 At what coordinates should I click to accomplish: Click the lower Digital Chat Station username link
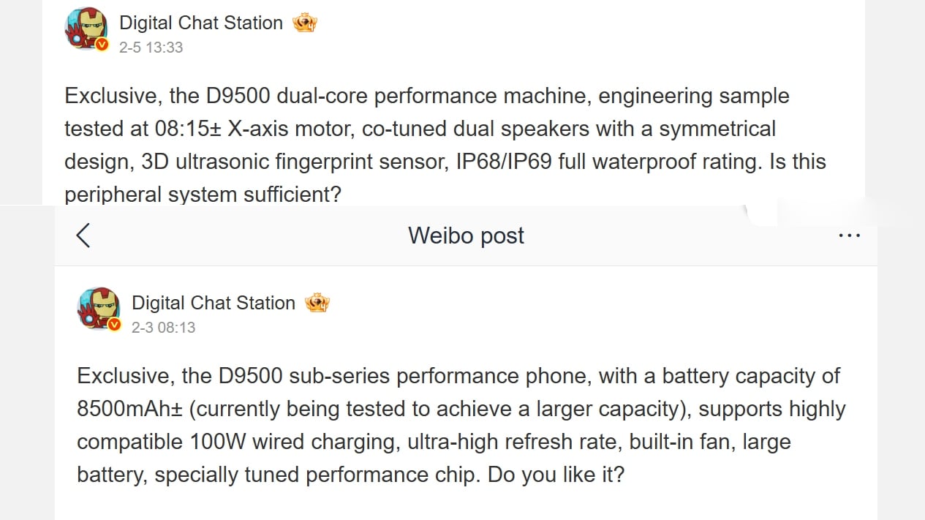pos(213,303)
